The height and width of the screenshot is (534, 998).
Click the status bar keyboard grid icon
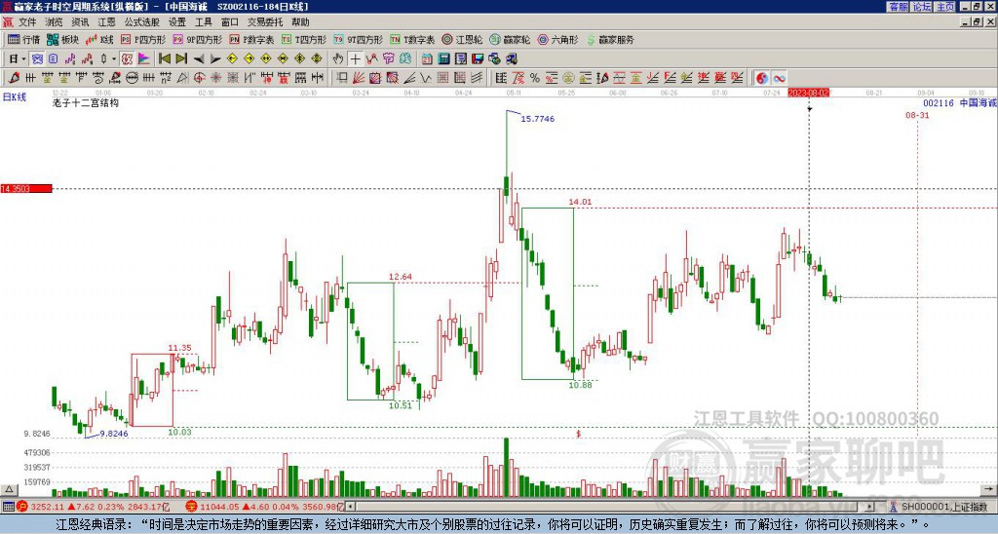[8, 507]
